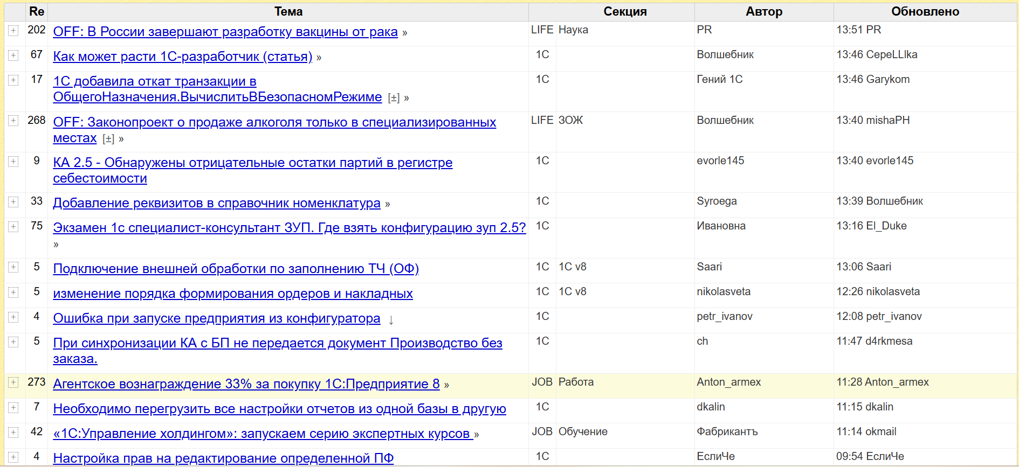This screenshot has width=1019, height=467.
Task: Select the 'Обучение' section label
Action: (583, 431)
